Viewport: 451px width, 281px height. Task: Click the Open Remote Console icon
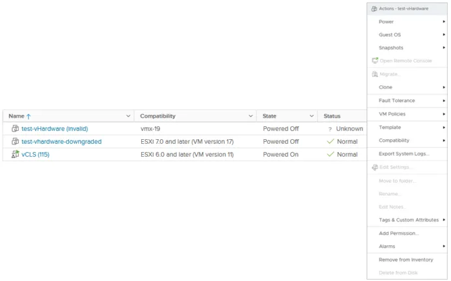(x=375, y=60)
